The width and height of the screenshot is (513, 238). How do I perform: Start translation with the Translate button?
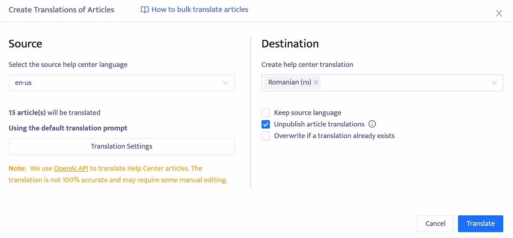pyautogui.click(x=480, y=224)
